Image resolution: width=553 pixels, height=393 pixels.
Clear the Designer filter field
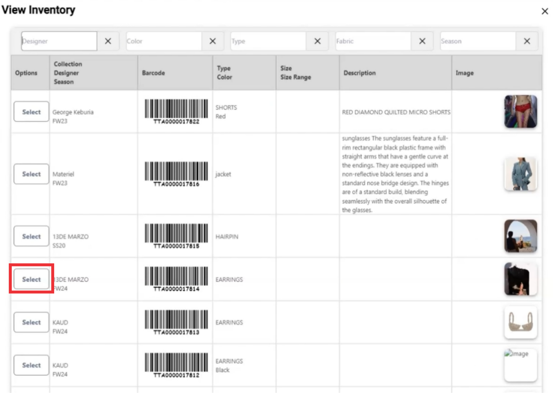(x=108, y=41)
